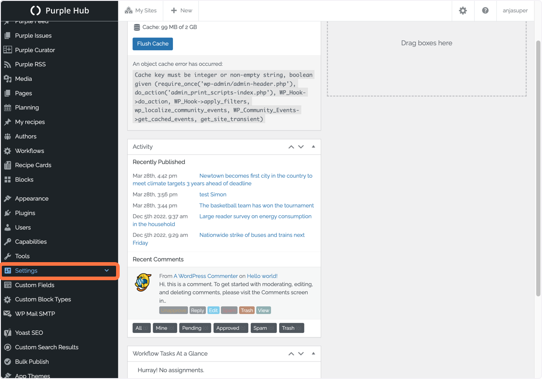This screenshot has height=379, width=542.
Task: Filter comments by All
Action: coord(142,328)
